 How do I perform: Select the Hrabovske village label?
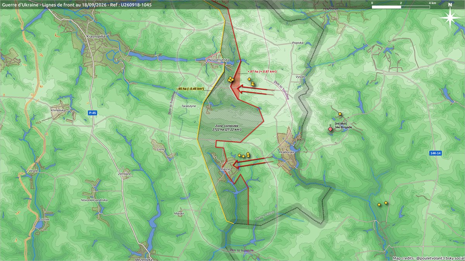pyautogui.click(x=287, y=152)
